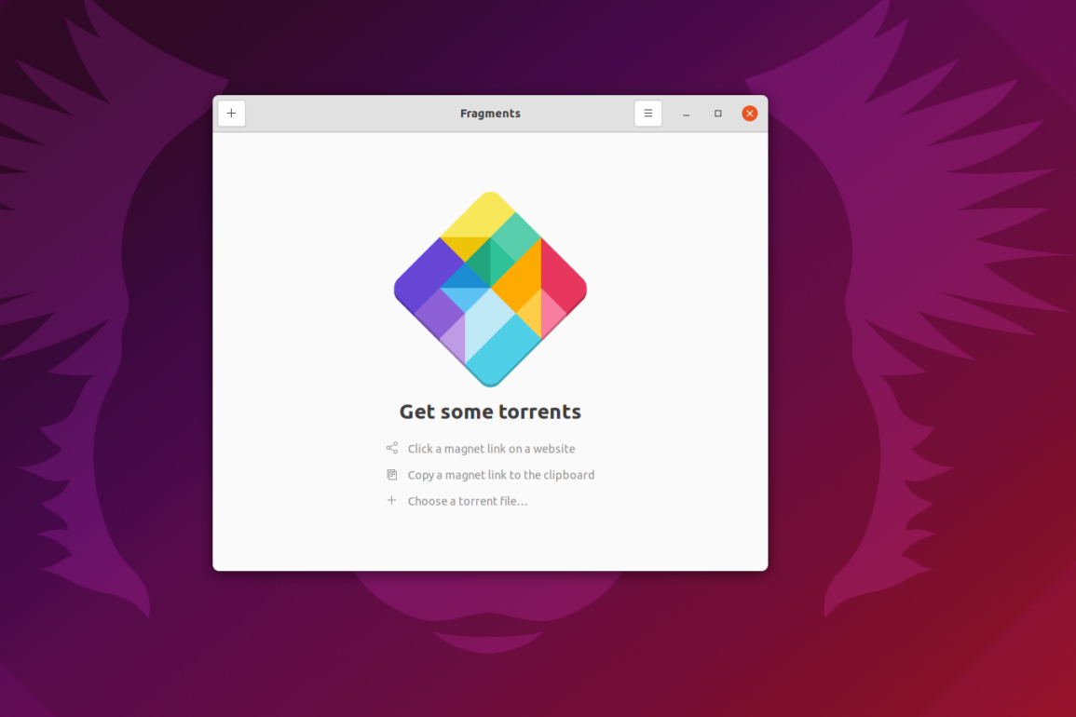Click the Fragments colorful diamond logo

coord(490,290)
